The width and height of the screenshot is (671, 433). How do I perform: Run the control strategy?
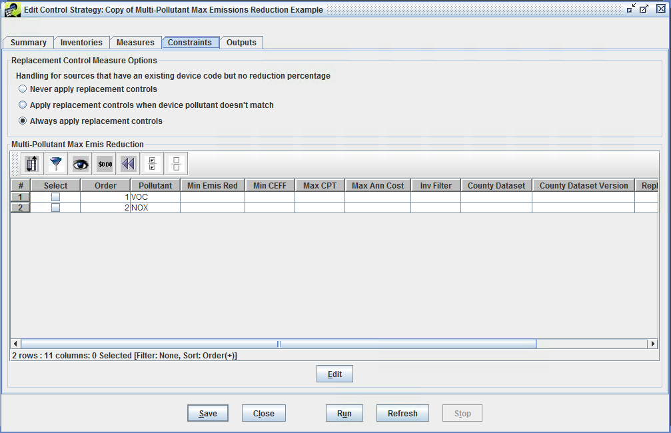344,413
